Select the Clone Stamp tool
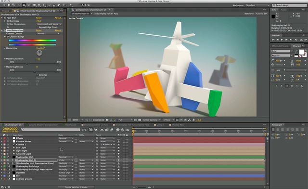 point(54,5)
